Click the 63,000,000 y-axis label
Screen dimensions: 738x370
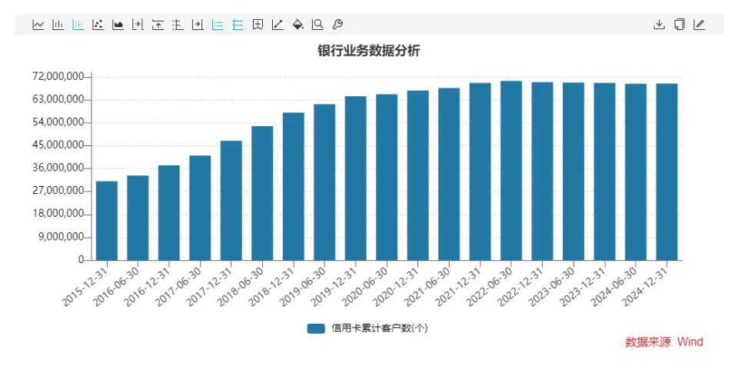tap(58, 99)
